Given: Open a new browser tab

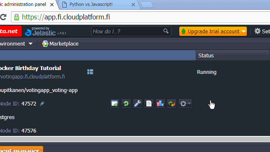Looking at the screenshot, I should point(146,5).
